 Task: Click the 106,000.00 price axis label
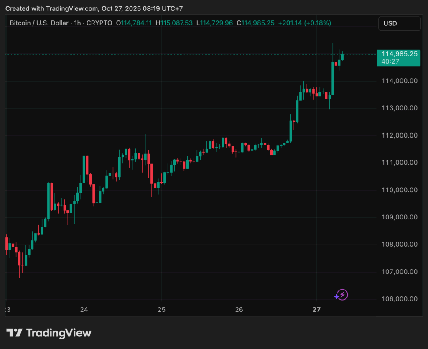coord(399,299)
